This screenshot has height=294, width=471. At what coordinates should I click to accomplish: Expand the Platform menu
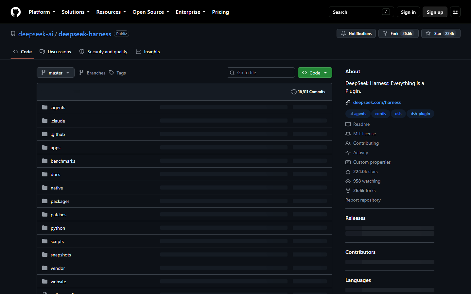(x=42, y=12)
